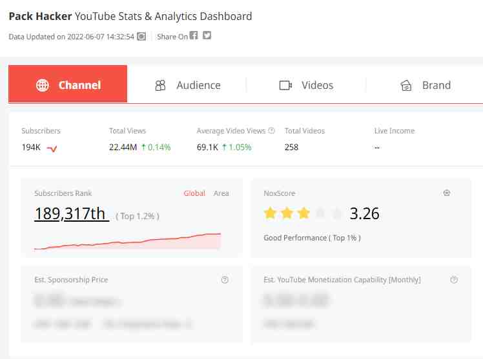Open Average Video Views help icon
Image resolution: width=483 pixels, height=359 pixels.
tap(271, 130)
